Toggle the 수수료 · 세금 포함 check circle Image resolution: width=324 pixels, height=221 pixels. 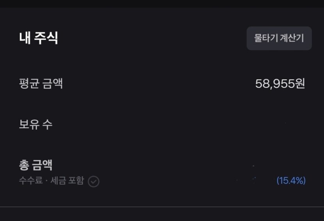(x=94, y=181)
